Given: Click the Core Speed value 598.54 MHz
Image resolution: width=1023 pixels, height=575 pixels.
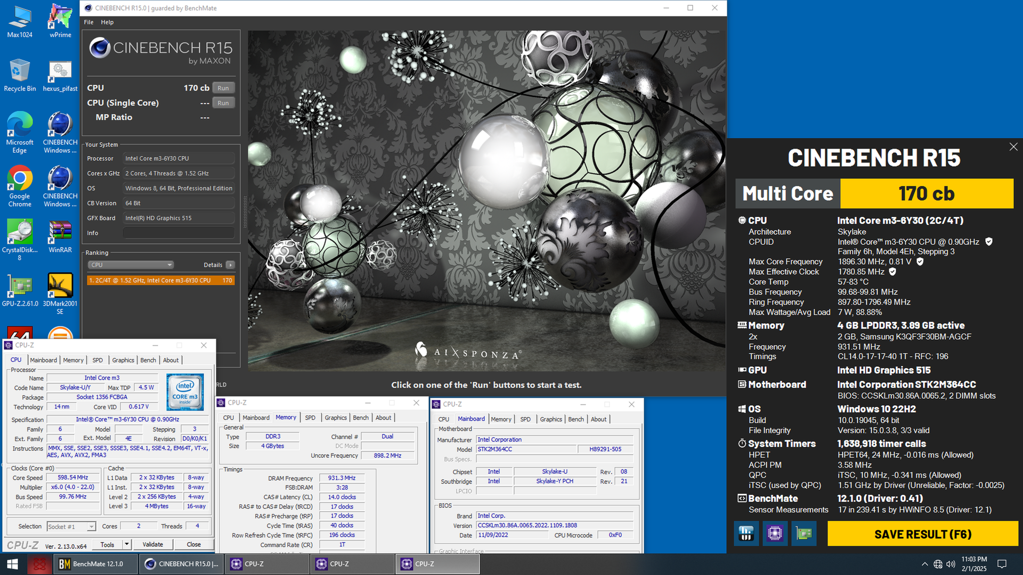Looking at the screenshot, I should tap(72, 478).
